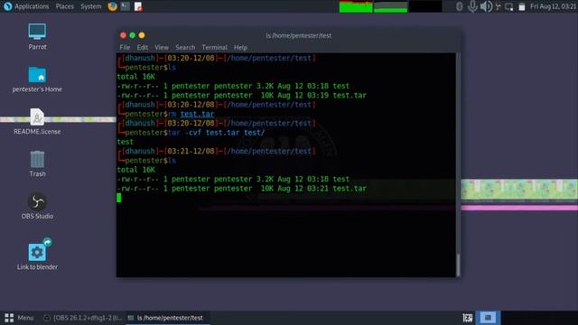Click the first 'total 16K' output line
This screenshot has width=578, height=325.
click(x=136, y=77)
